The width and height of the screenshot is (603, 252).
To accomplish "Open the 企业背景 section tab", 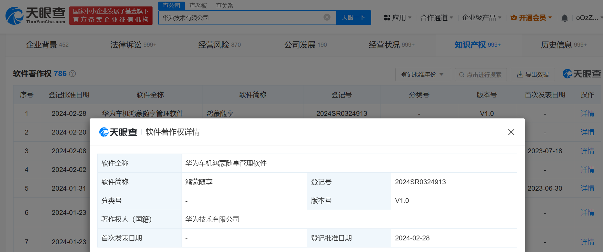I will [x=47, y=45].
